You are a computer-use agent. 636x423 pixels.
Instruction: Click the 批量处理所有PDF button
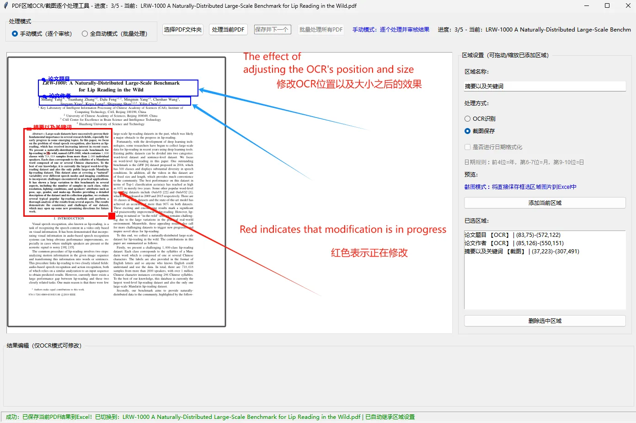[321, 29]
